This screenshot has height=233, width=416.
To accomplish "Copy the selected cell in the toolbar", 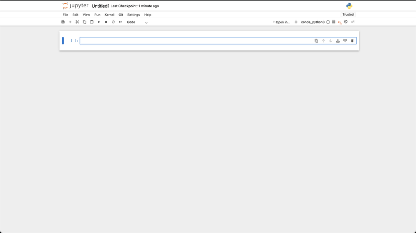I will point(84,22).
